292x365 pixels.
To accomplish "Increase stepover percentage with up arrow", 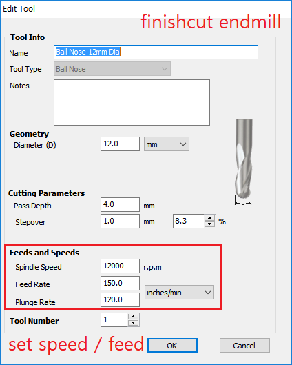I will (210, 218).
